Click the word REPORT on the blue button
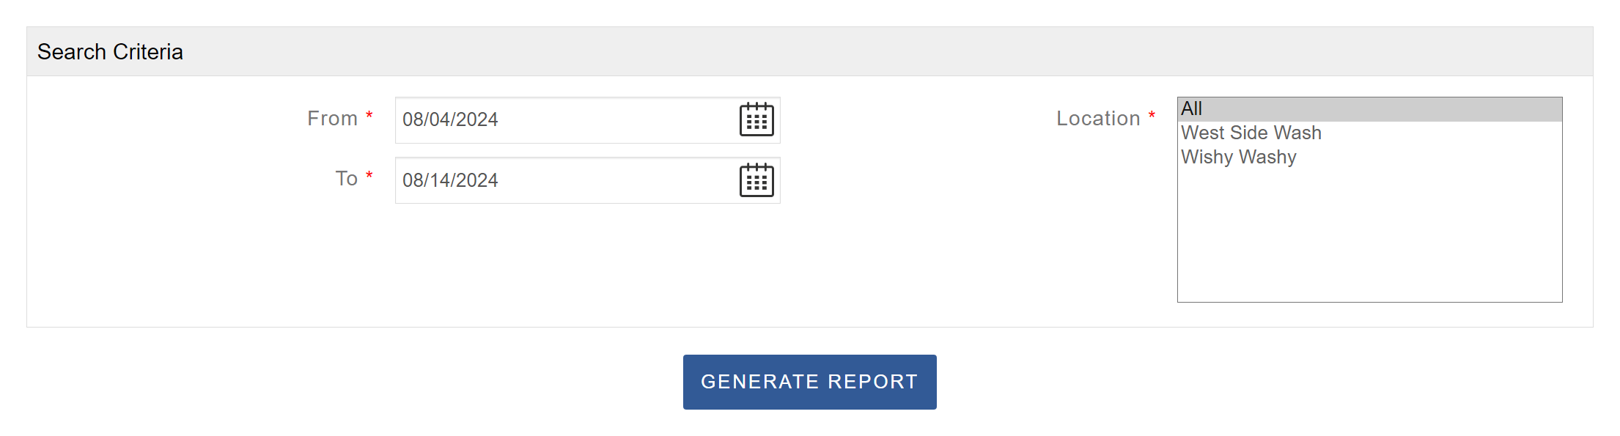 pos(872,382)
